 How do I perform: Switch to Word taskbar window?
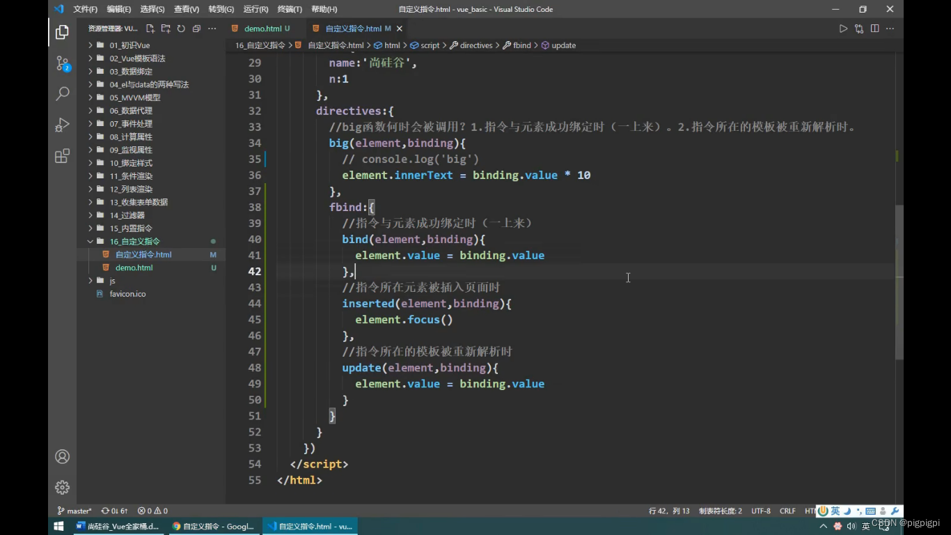click(x=118, y=526)
